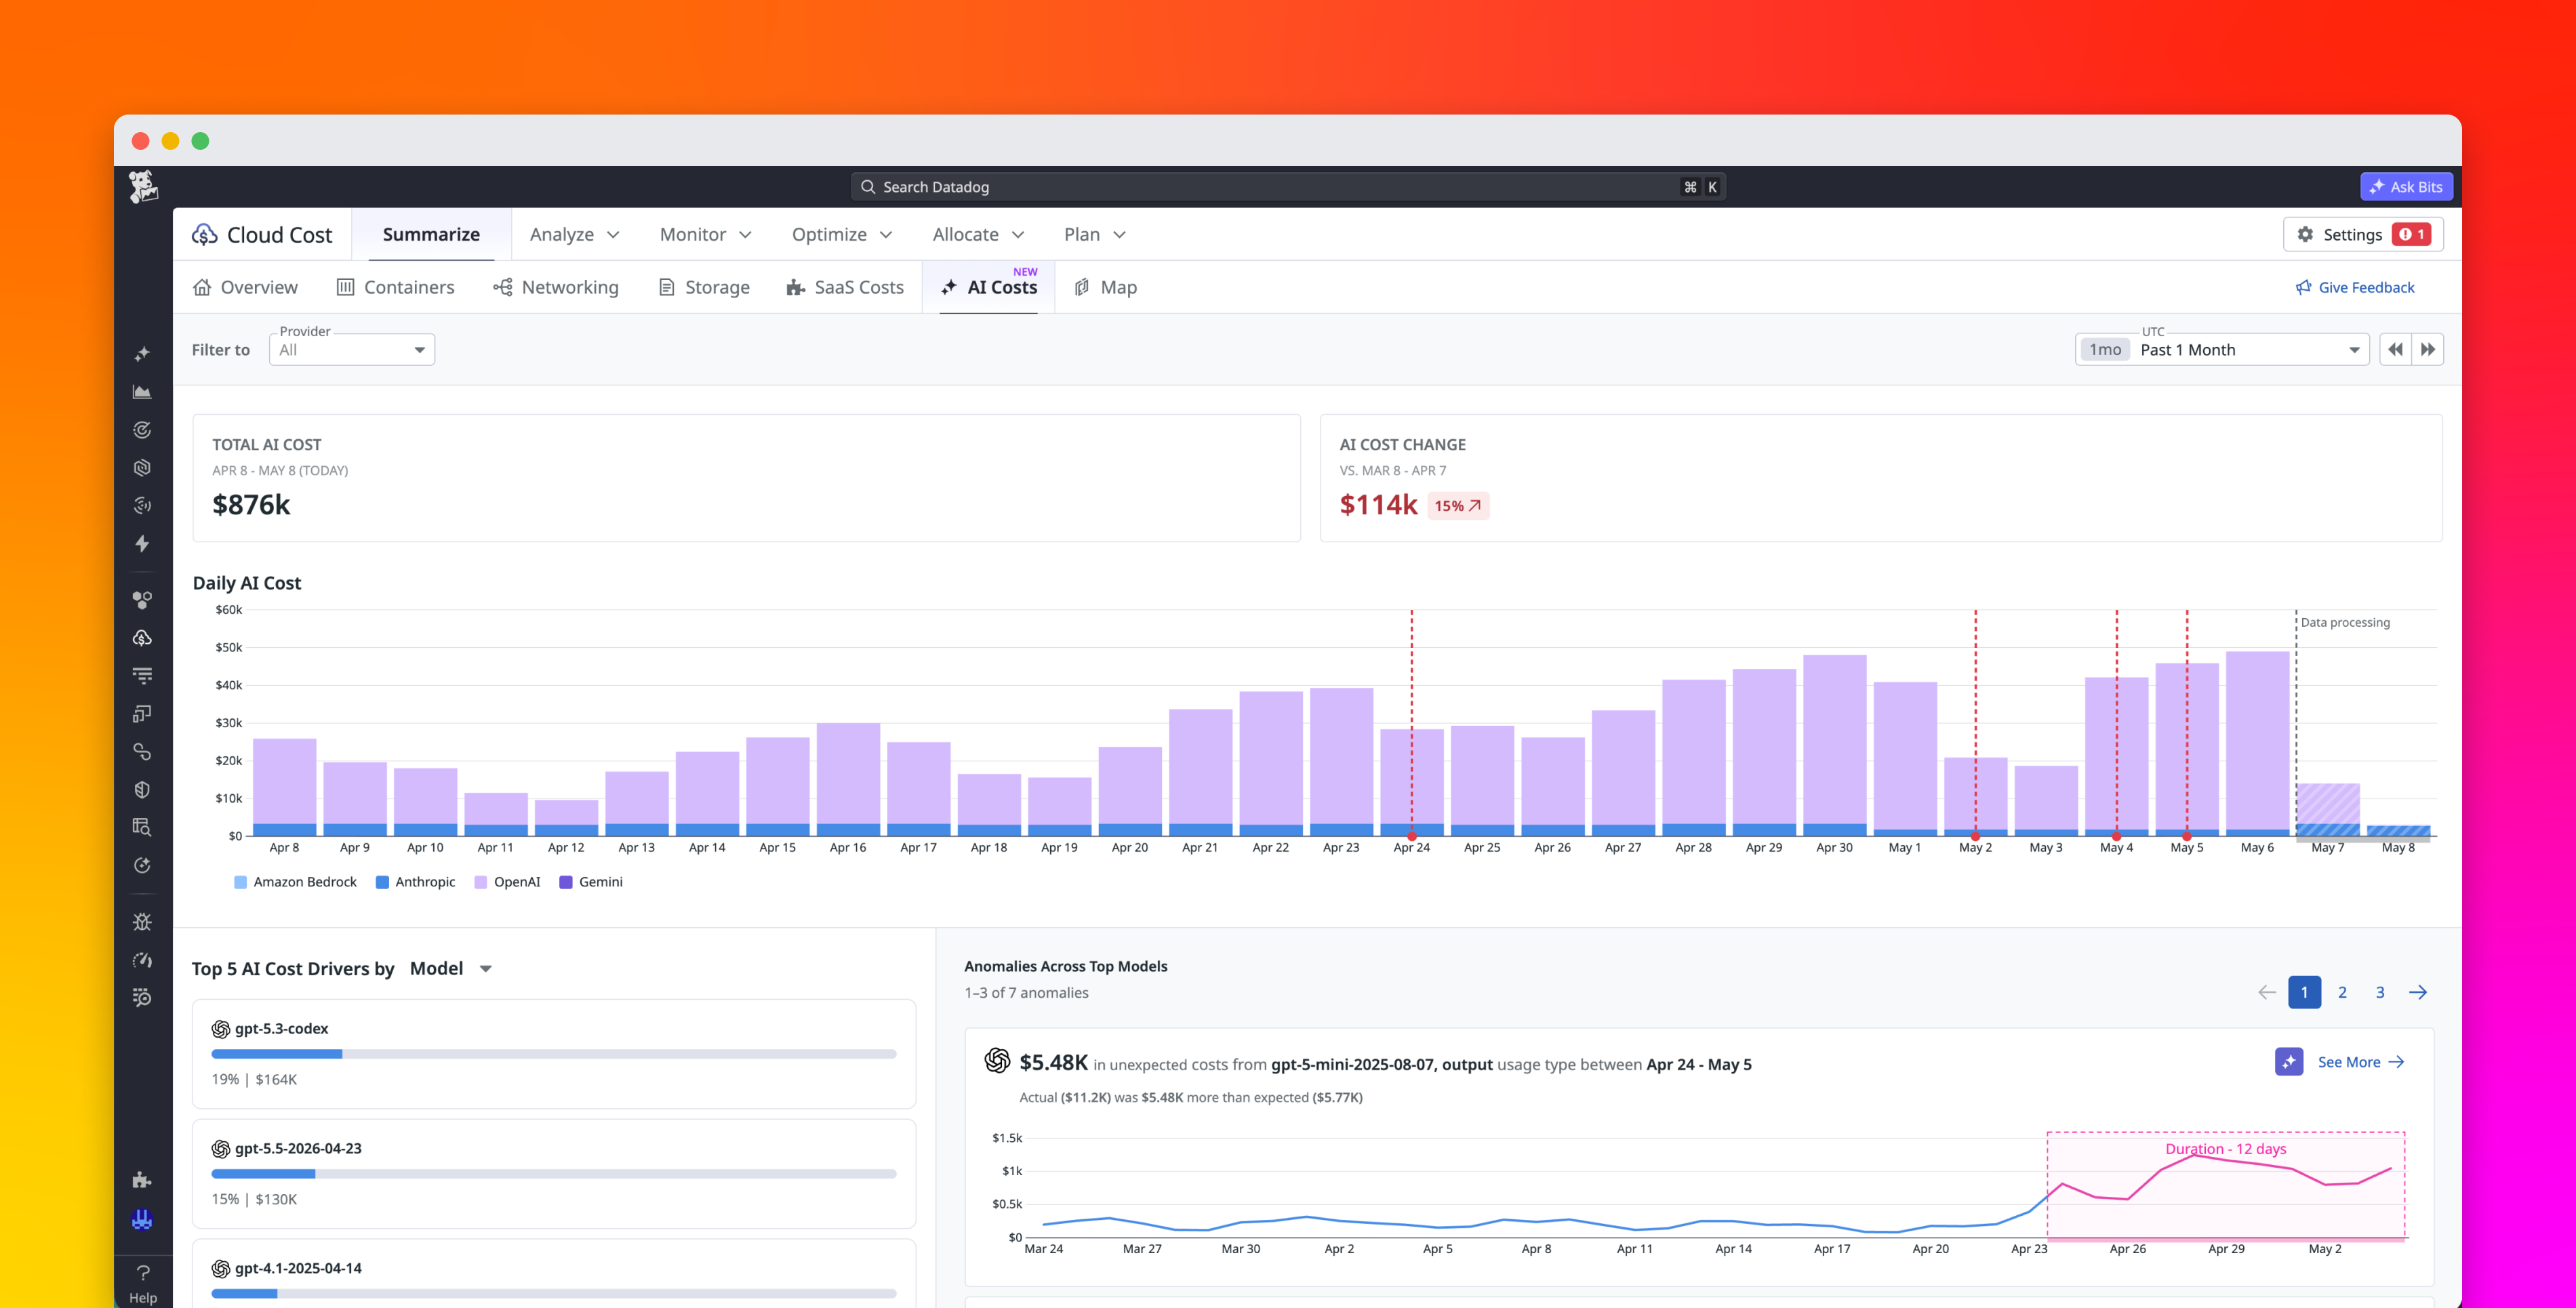
Task: Click the Apr 24 anomaly marker on chart
Action: click(x=1412, y=836)
